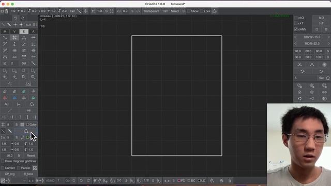Click left arrow beside 180/8=22.5
This screenshot has height=186, width=331.
[295, 43]
